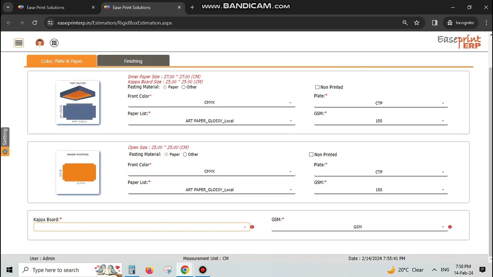Open Windows Start menu
This screenshot has height=277, width=493.
click(9, 270)
